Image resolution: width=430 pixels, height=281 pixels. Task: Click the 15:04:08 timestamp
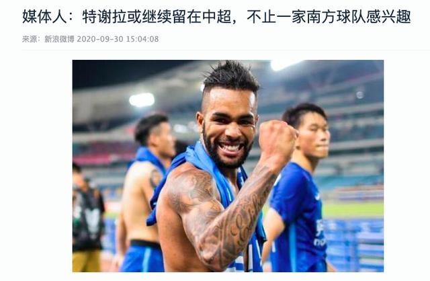click(x=142, y=39)
